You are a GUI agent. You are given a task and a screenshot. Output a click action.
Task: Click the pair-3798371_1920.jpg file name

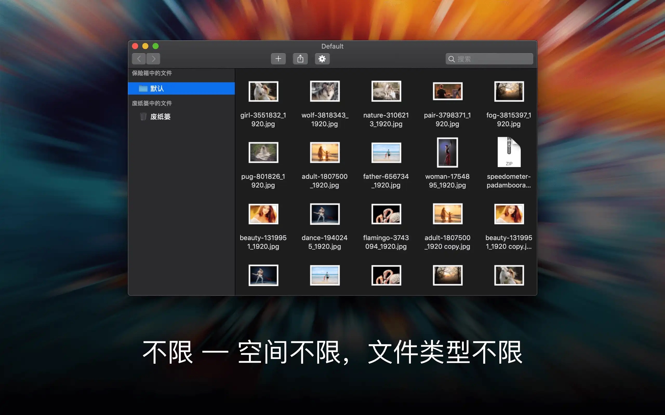point(447,119)
